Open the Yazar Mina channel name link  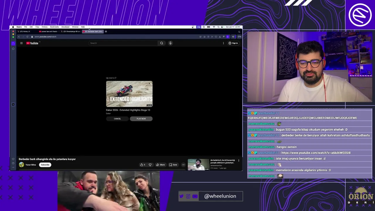pyautogui.click(x=31, y=165)
